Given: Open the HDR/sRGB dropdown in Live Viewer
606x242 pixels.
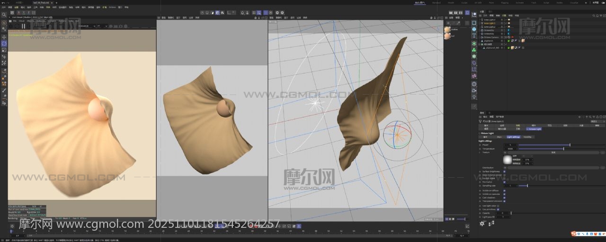Looking at the screenshot, I should 86,26.
